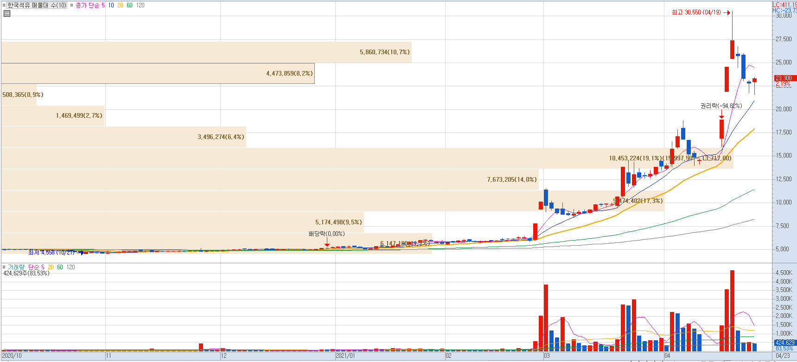Select the 7,673,205(14.0%) volume profile bar
This screenshot has width=797, height=362.
[x=270, y=180]
